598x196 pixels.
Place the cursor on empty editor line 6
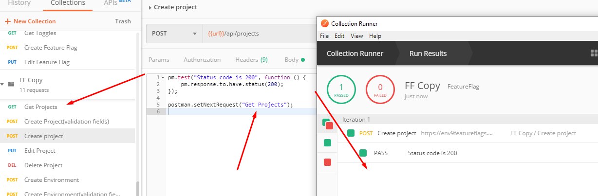coord(241,111)
